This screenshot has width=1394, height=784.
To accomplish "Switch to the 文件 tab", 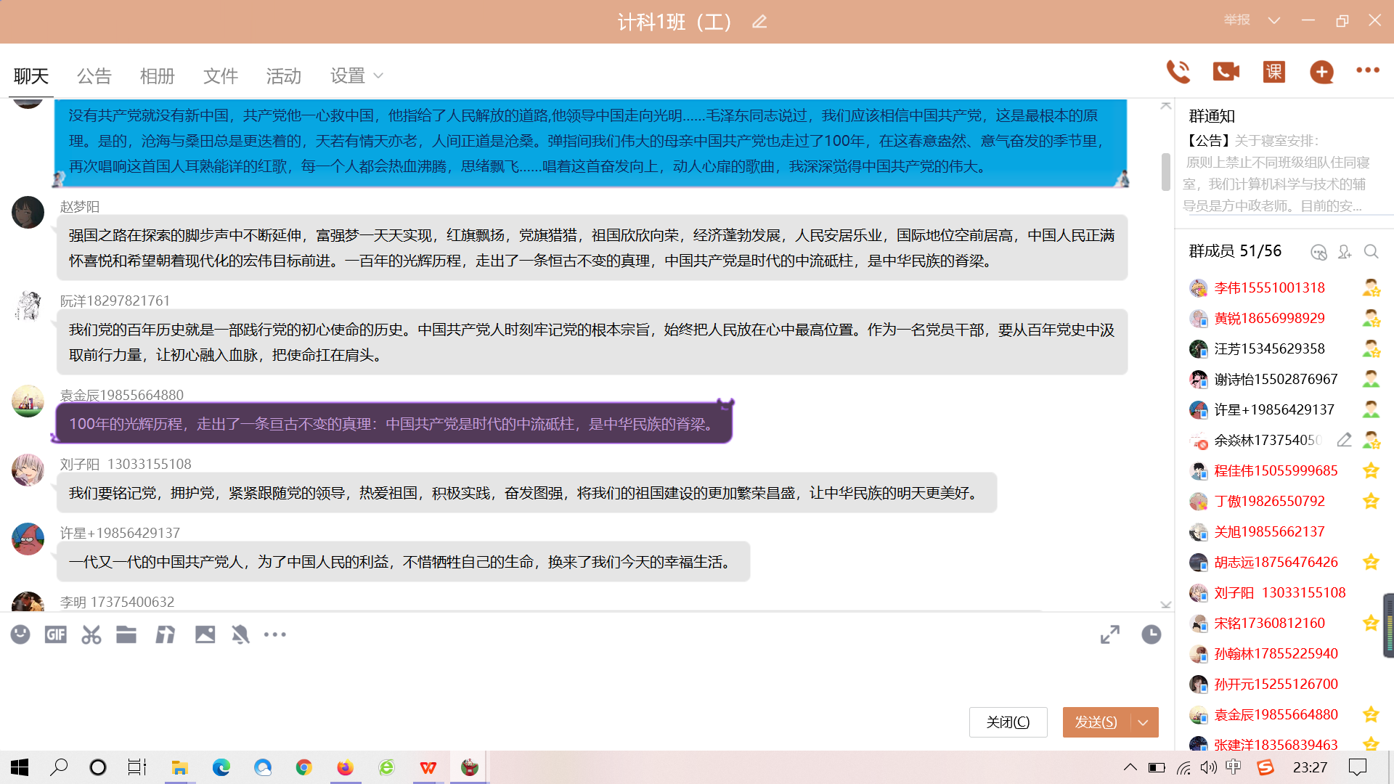I will [x=220, y=75].
